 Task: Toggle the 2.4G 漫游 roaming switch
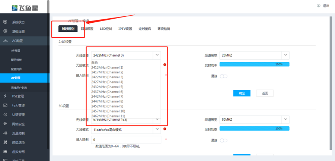point(223,76)
